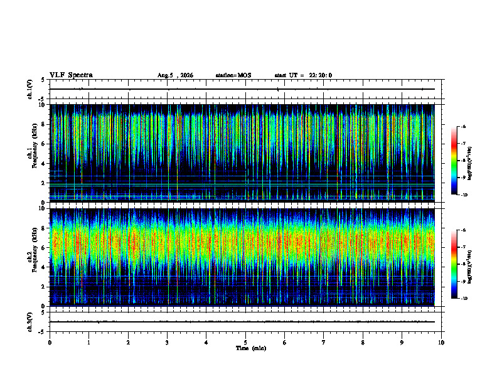Select the date text 'Aug.5 , 2026'
This screenshot has height=384, width=497.
tap(175, 75)
